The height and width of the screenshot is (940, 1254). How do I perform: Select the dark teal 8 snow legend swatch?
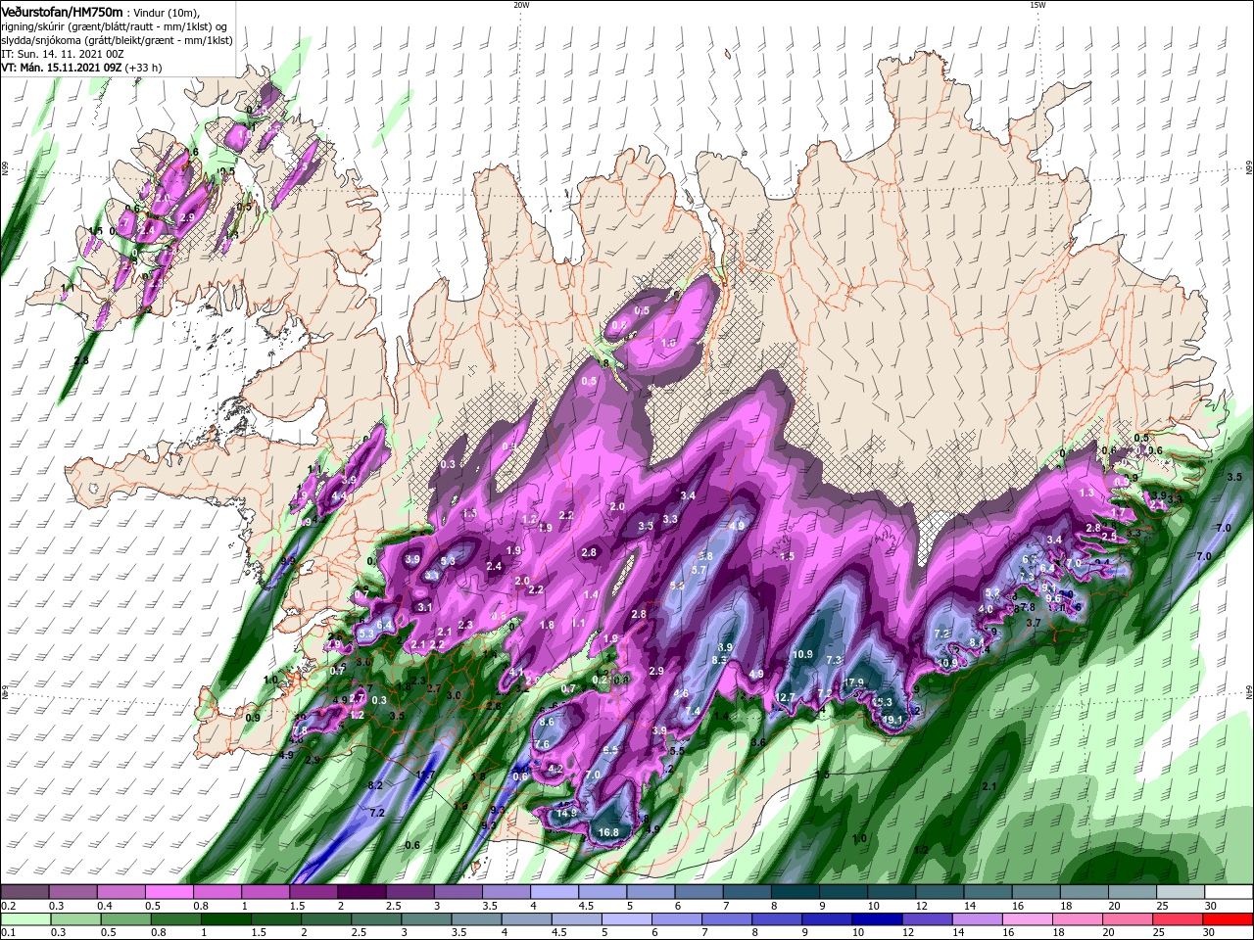(x=796, y=892)
